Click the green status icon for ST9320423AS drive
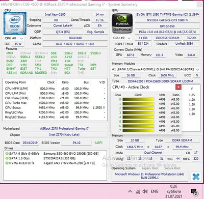 (7, 158)
